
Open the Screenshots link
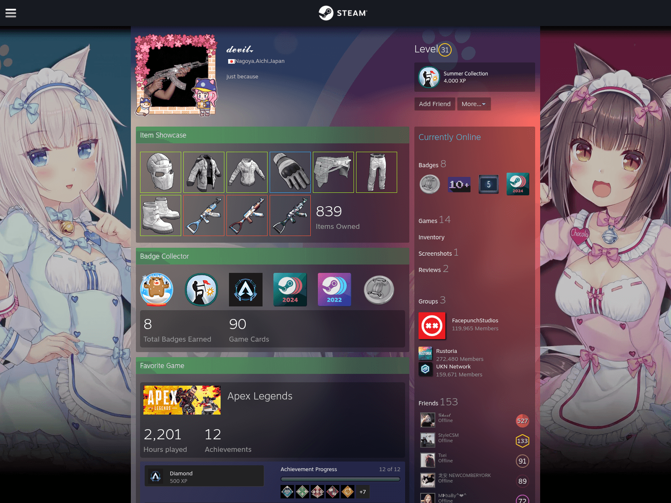tap(439, 253)
